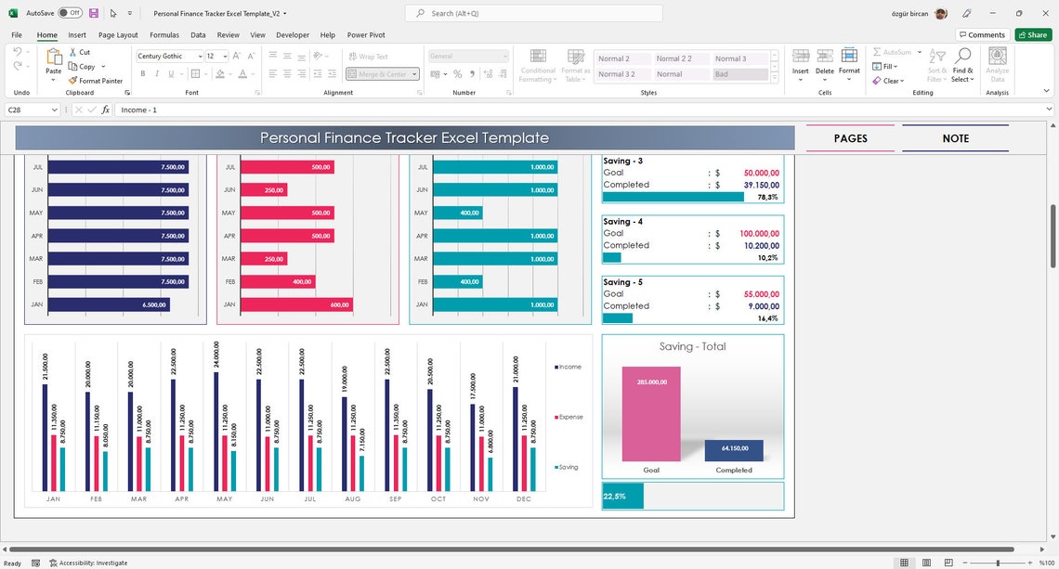Select the Format Painter tool

click(96, 81)
